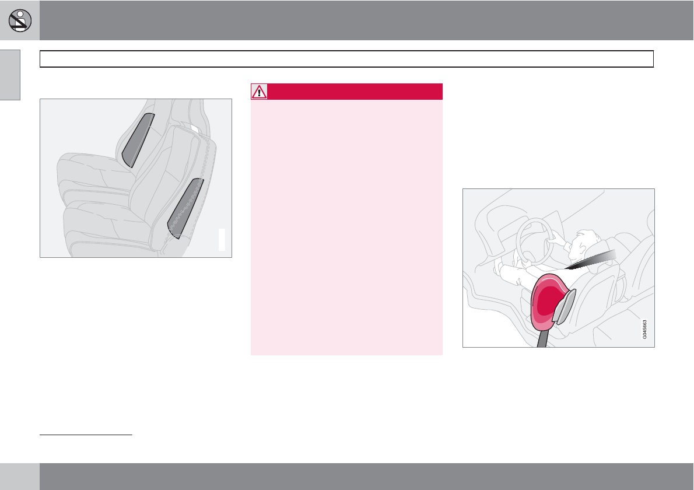Click the red warning header bar
The image size is (694, 490).
(355, 92)
